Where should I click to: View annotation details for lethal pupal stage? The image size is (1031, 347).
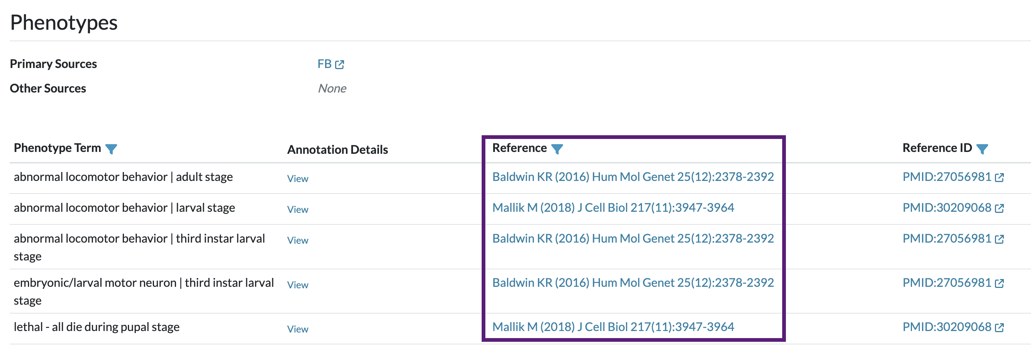298,329
